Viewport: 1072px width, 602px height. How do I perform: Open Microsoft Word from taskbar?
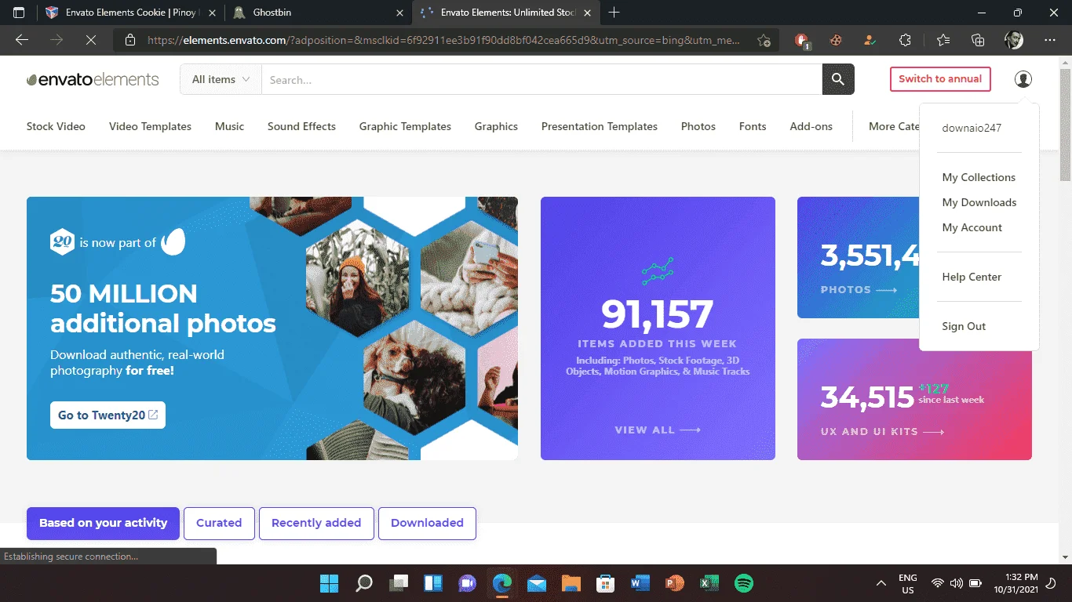click(x=640, y=583)
